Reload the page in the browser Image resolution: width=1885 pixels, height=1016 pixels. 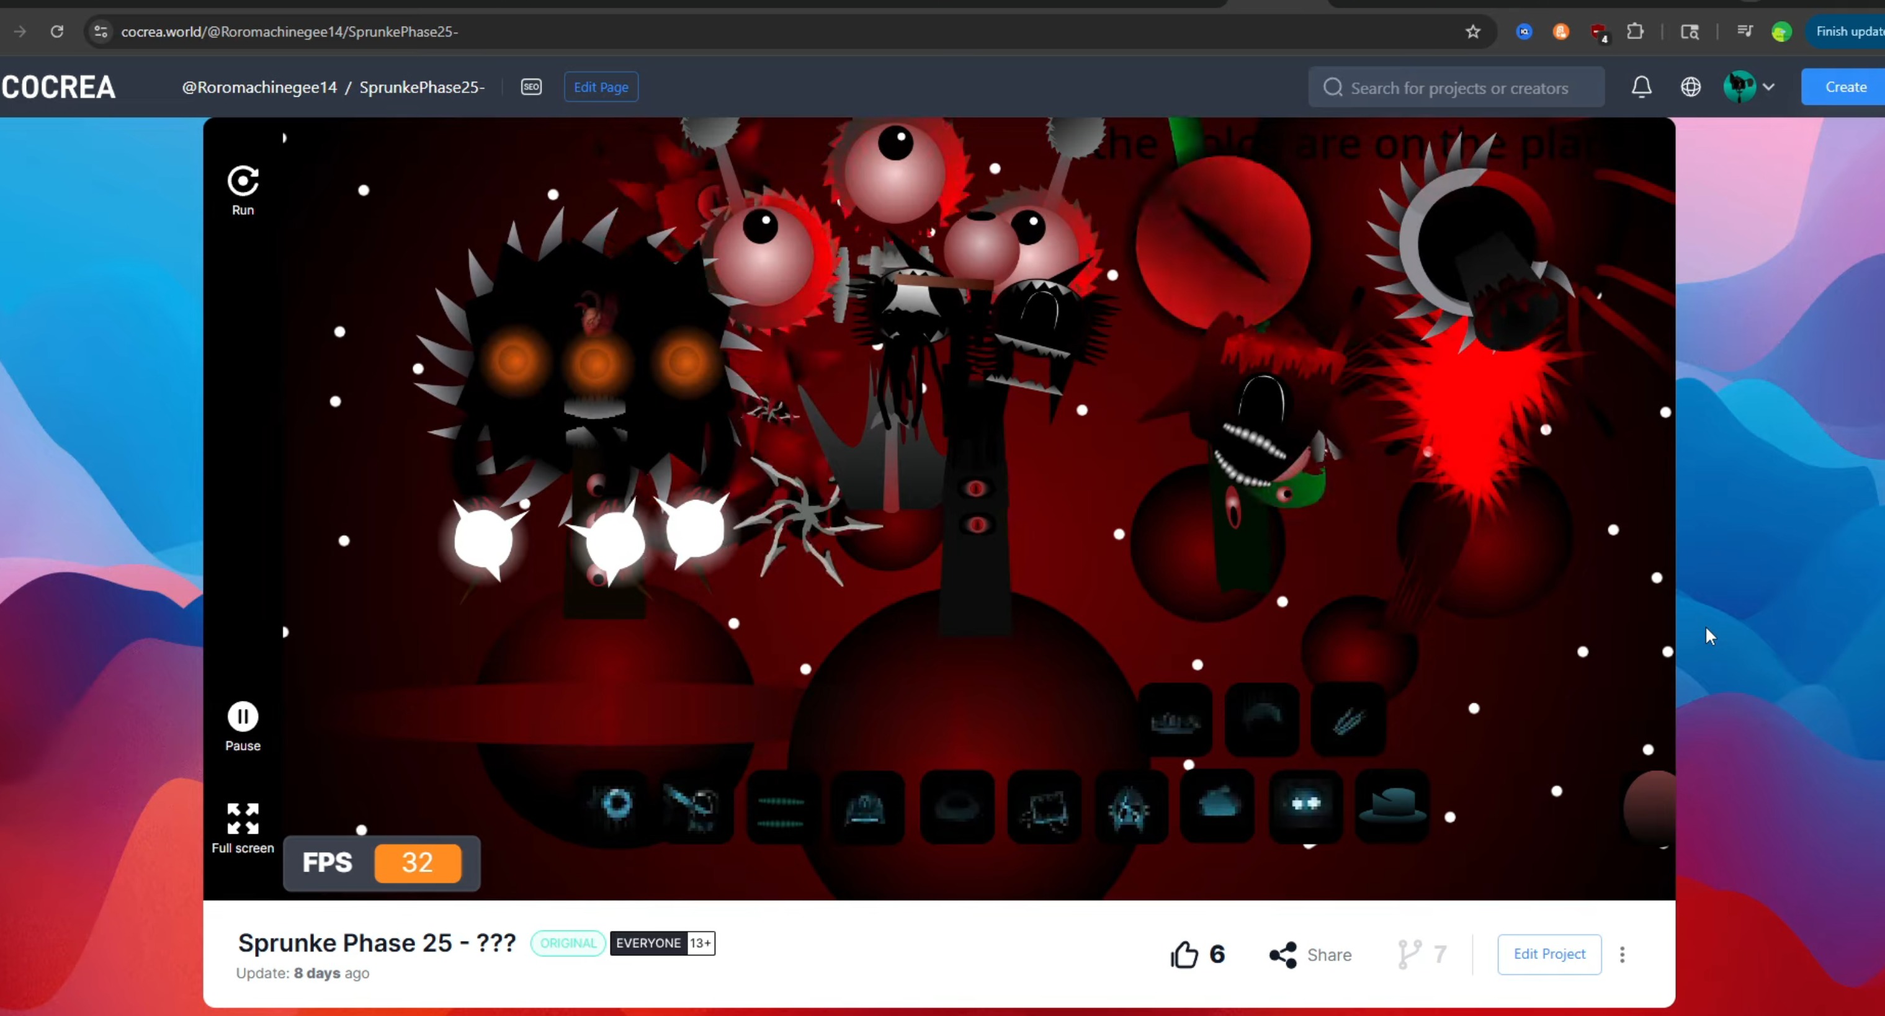pos(57,32)
